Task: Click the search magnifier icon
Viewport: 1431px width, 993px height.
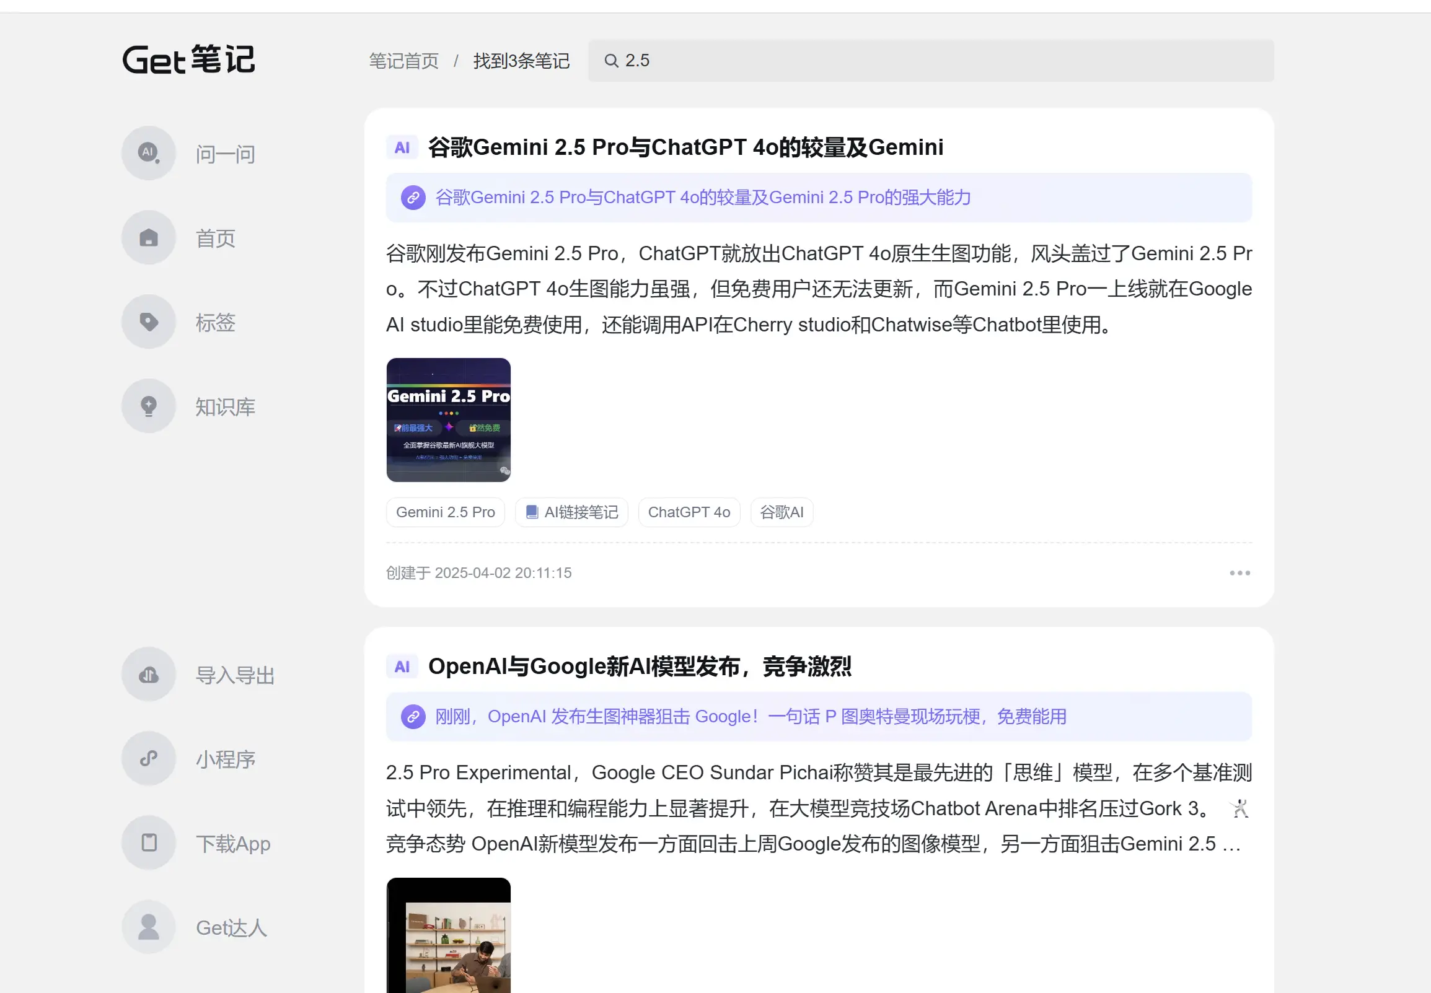Action: (611, 61)
